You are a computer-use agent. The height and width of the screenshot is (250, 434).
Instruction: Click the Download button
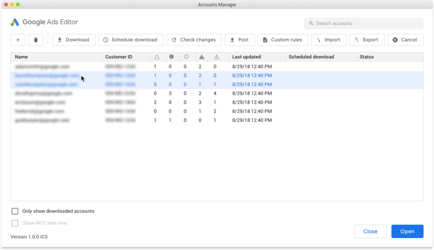(74, 40)
